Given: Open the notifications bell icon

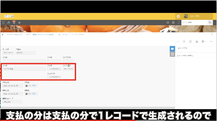Looking at the screenshot, I should pos(14,23).
